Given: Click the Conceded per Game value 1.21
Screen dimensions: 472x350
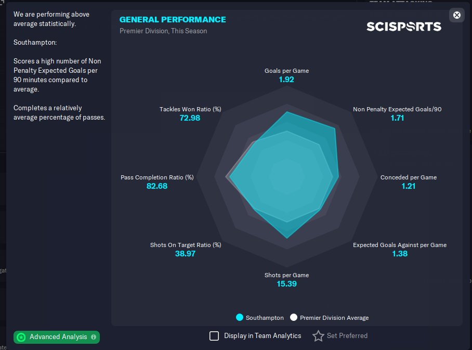Looking at the screenshot, I should (408, 186).
